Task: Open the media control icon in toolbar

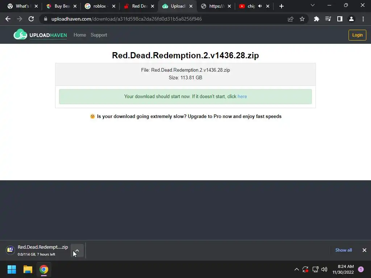Action: point(328,19)
